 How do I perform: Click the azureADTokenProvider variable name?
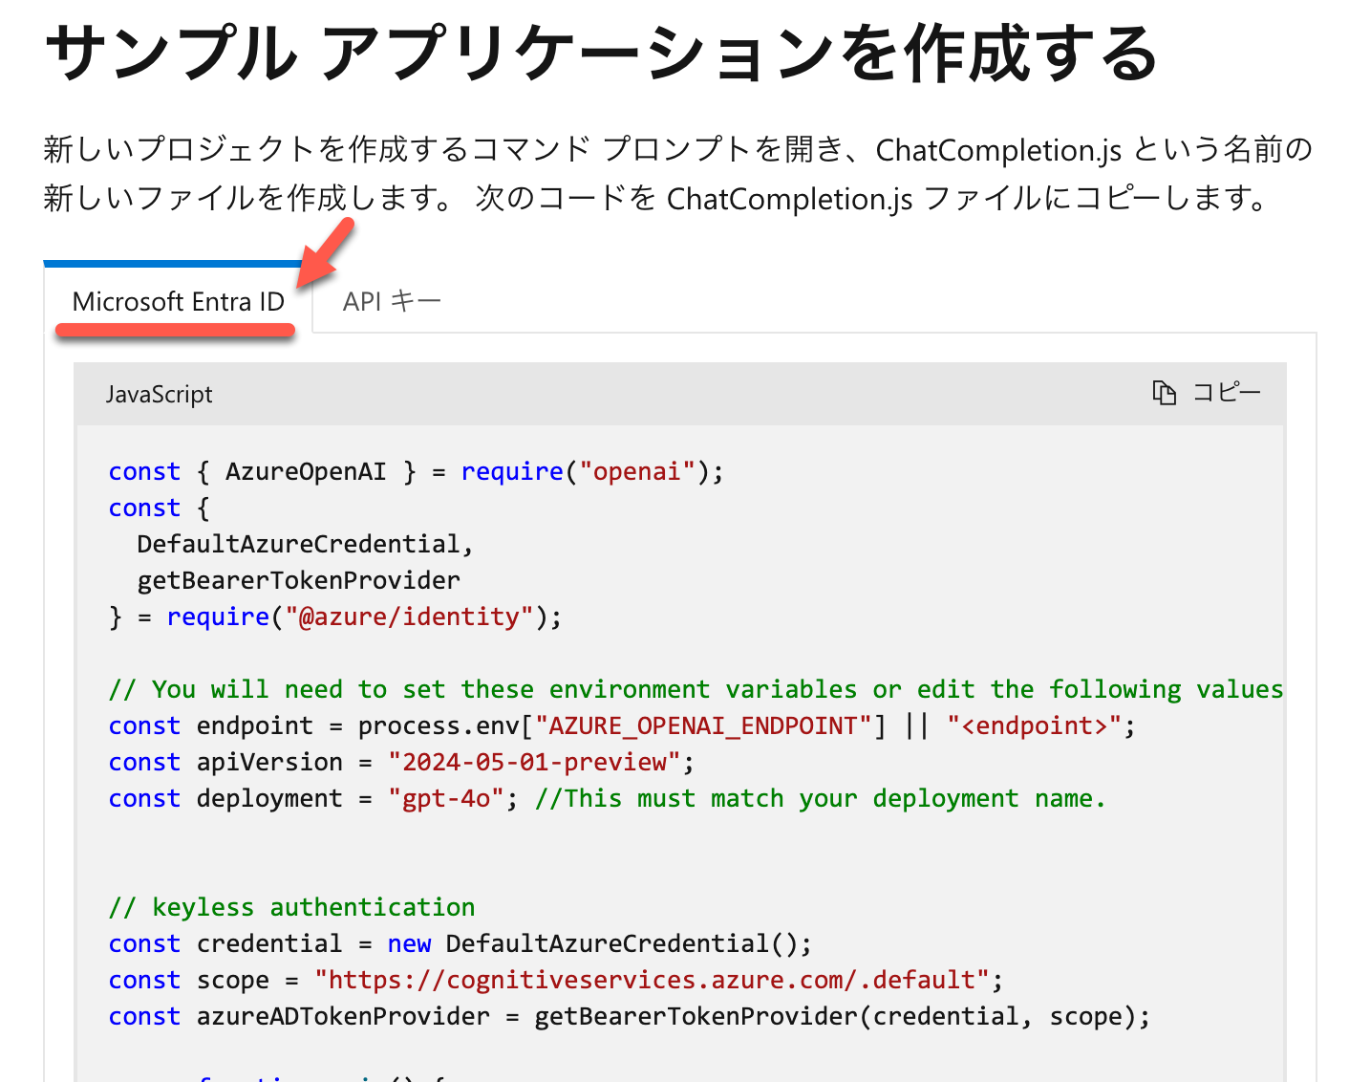[x=343, y=1016]
